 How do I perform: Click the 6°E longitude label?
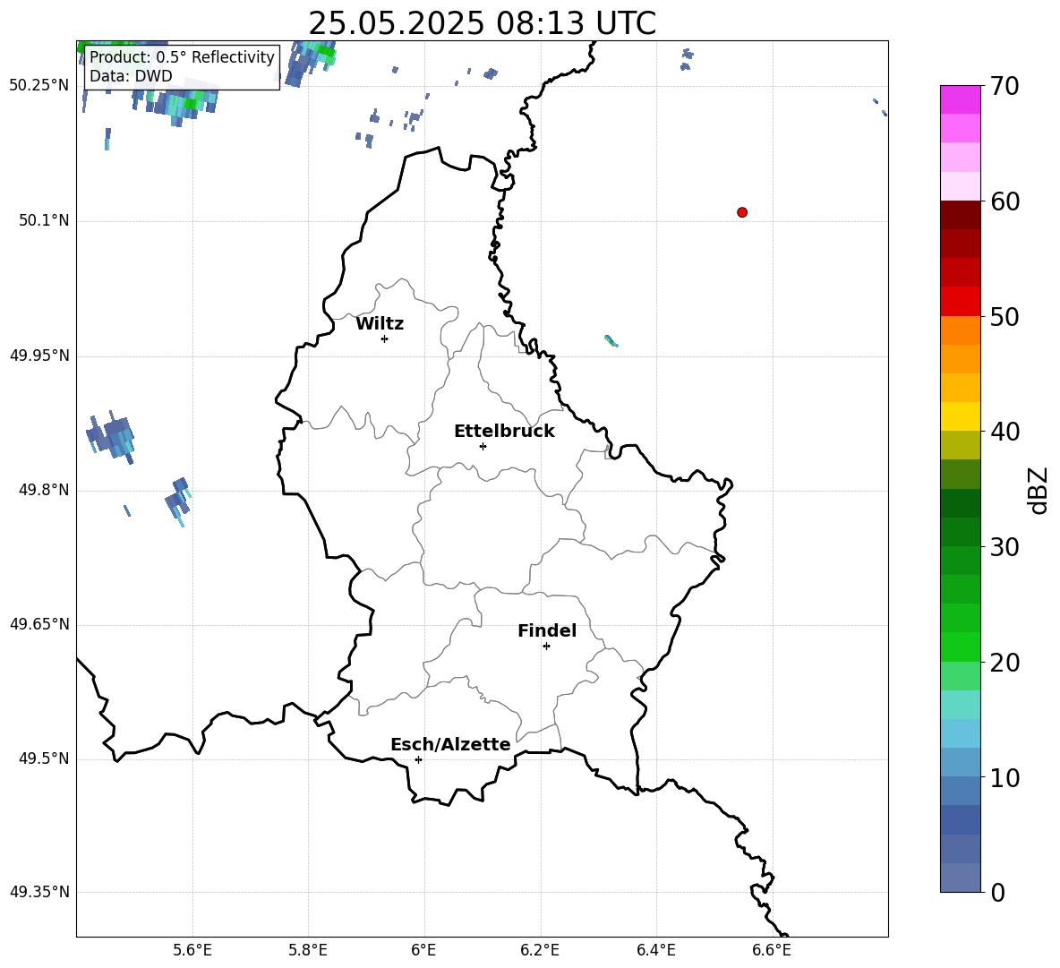tap(423, 950)
